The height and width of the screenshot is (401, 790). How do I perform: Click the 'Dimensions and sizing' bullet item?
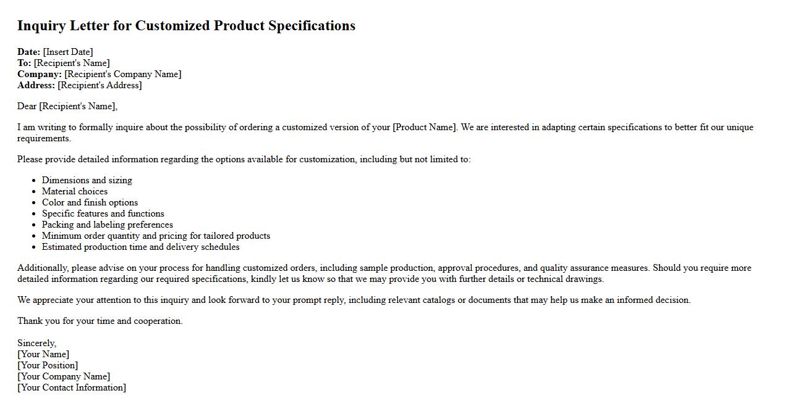pos(87,180)
